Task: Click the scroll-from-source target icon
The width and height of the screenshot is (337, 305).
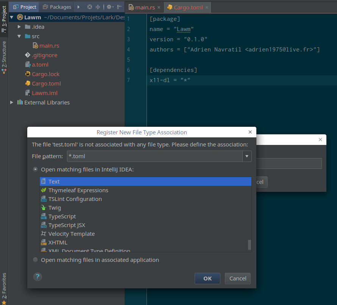Action: (90, 7)
